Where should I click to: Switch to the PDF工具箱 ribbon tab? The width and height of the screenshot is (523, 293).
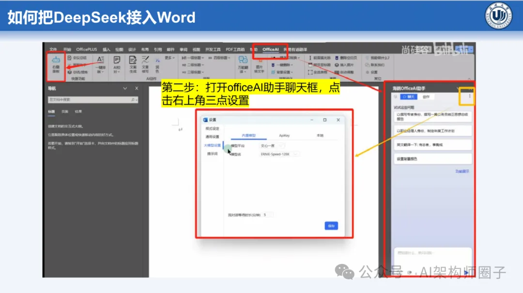[235, 49]
